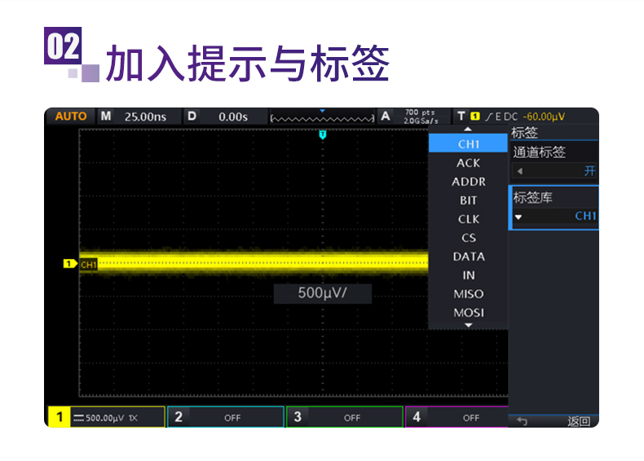Select channel 1 button at the bottom
The image size is (644, 461).
[x=107, y=417]
